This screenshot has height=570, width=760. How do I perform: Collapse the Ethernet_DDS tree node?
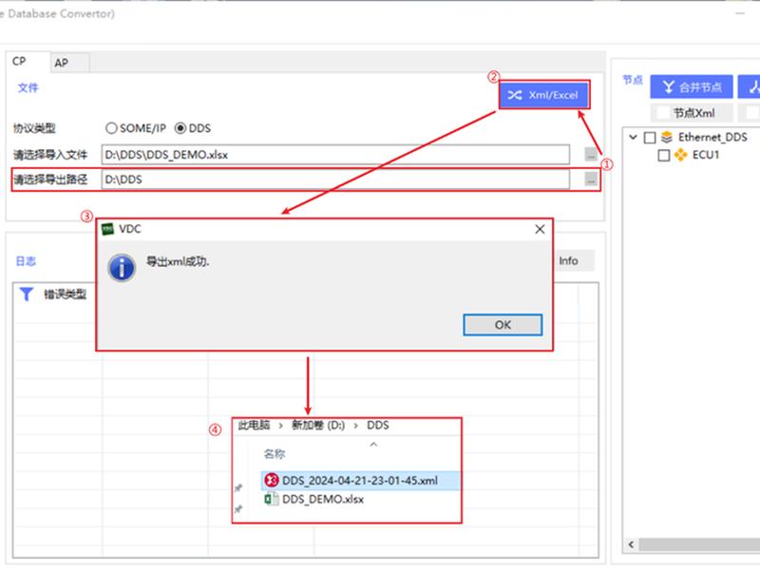(x=633, y=137)
